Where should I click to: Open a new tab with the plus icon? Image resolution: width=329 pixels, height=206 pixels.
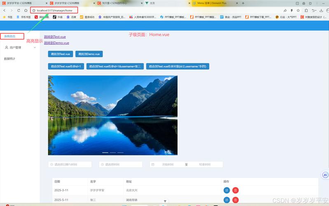(x=243, y=3)
